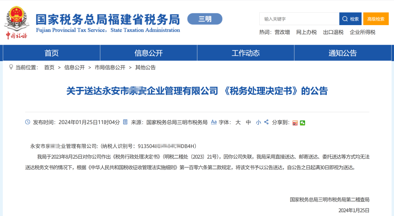Click the source document icon beside 来源
394x216 pixels.
125,122
